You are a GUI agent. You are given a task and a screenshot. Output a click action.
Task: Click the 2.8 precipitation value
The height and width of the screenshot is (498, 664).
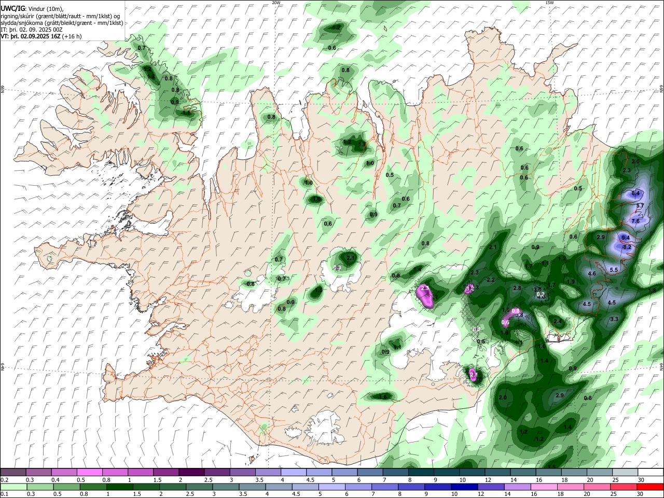pyautogui.click(x=517, y=288)
